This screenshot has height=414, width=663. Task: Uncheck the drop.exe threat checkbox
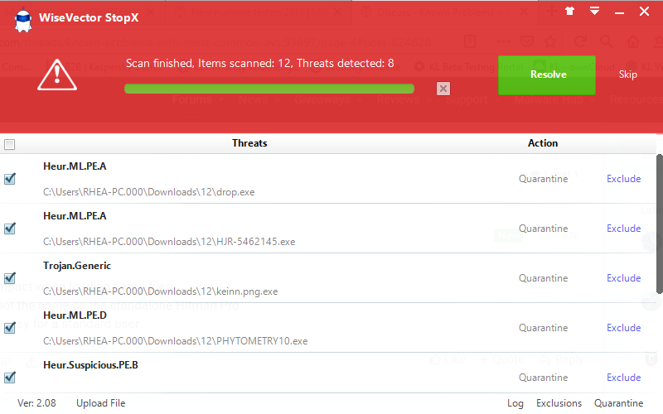[x=10, y=179]
